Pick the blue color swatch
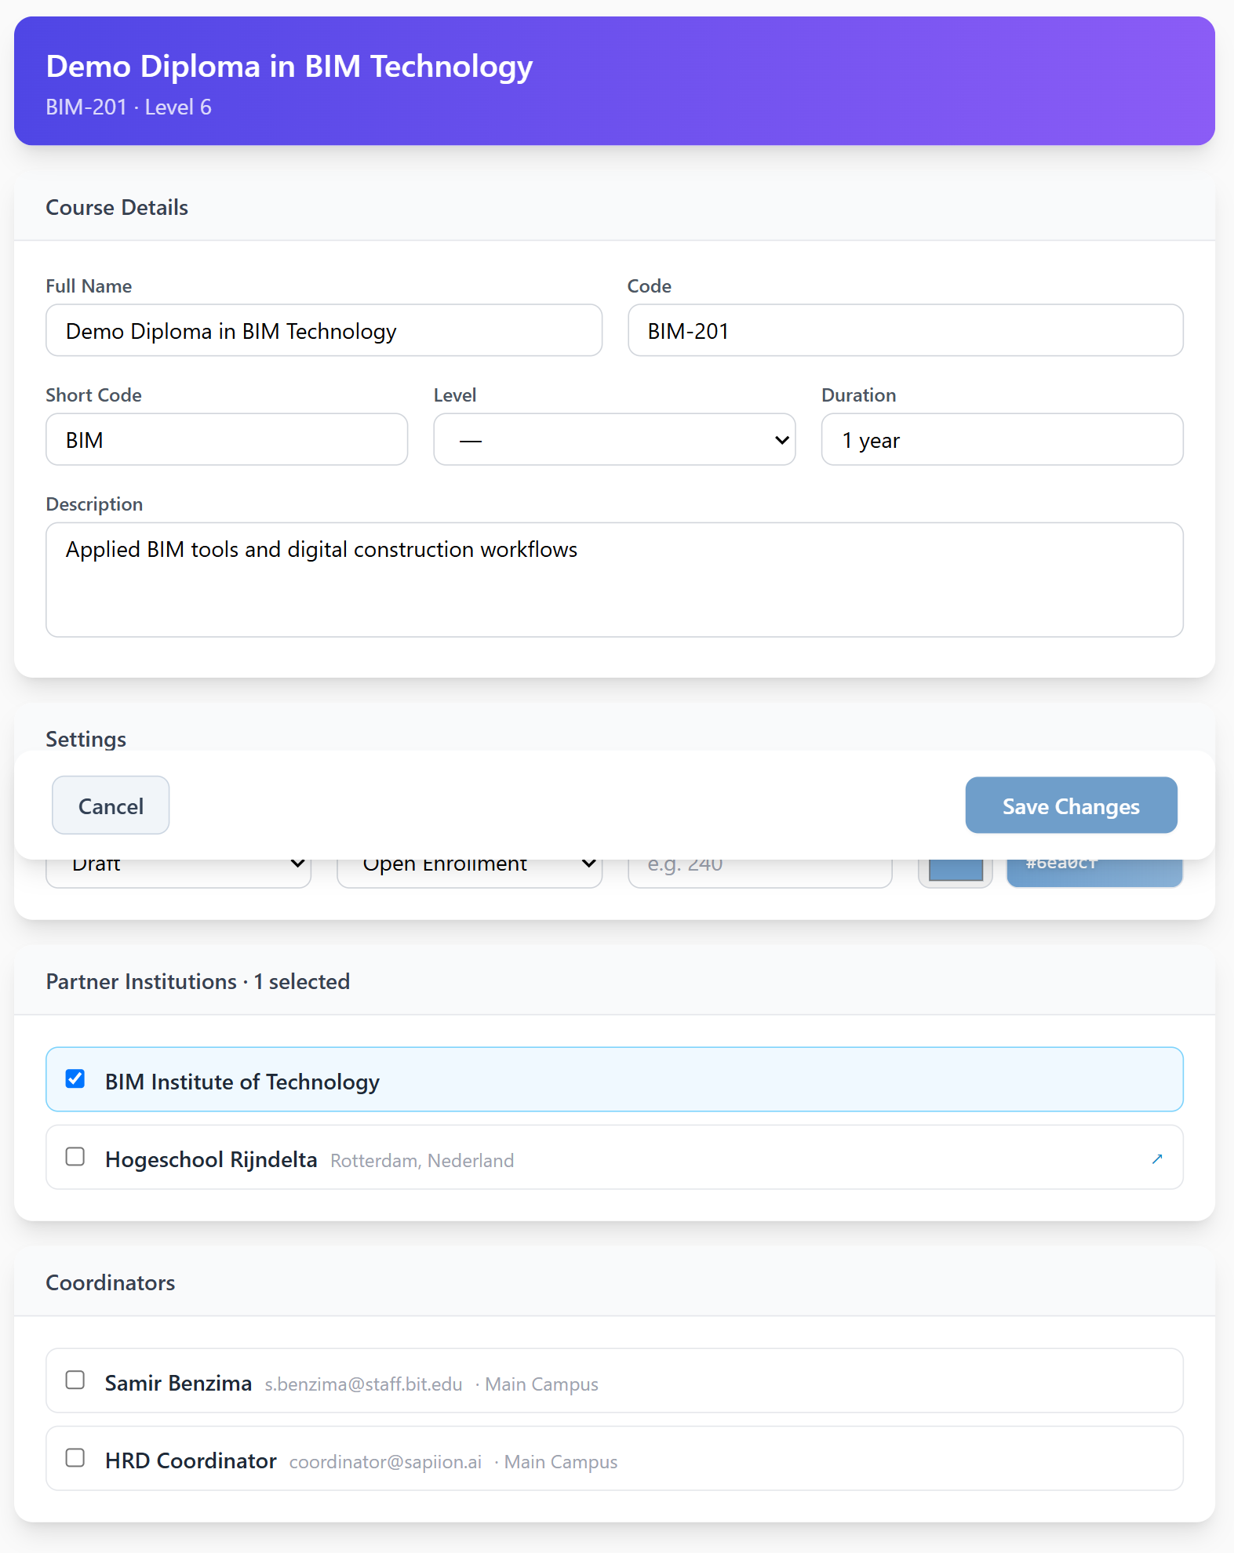 (956, 872)
